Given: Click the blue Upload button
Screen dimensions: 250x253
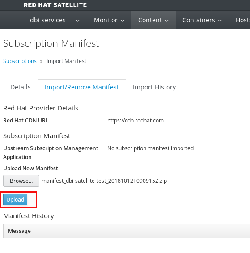Looking at the screenshot, I should (15, 200).
